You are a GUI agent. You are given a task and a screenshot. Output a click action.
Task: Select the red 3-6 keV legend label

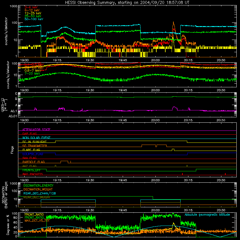(x=31, y=7)
